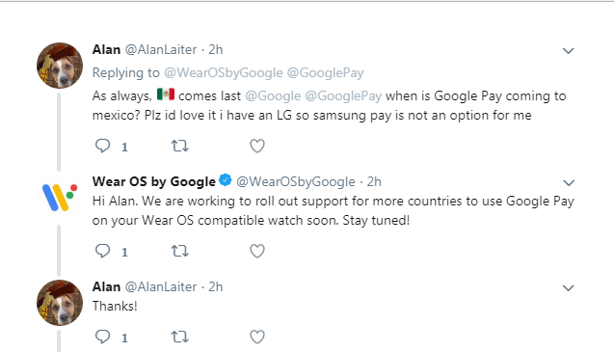
Task: Reply to the Wear OS by Google tweet
Action: coord(102,251)
